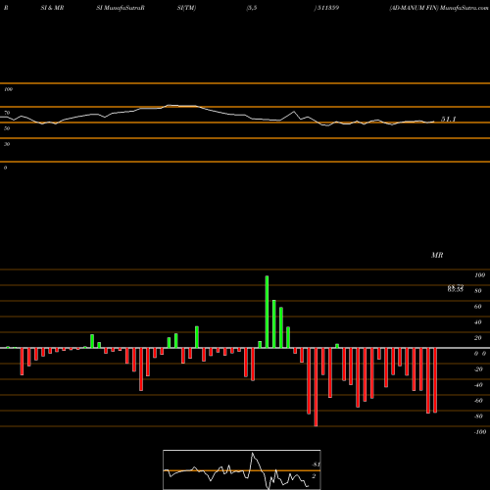The height and width of the screenshot is (490, 490).
Task: Click the header text 'SI MunafaSutraR'
Action: (x=121, y=8)
